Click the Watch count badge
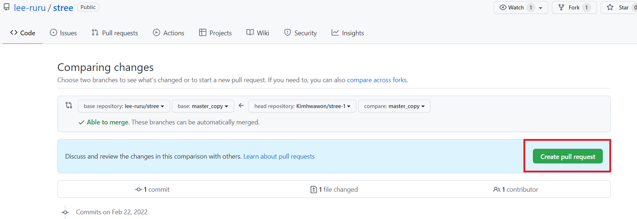The image size is (637, 219). point(531,8)
